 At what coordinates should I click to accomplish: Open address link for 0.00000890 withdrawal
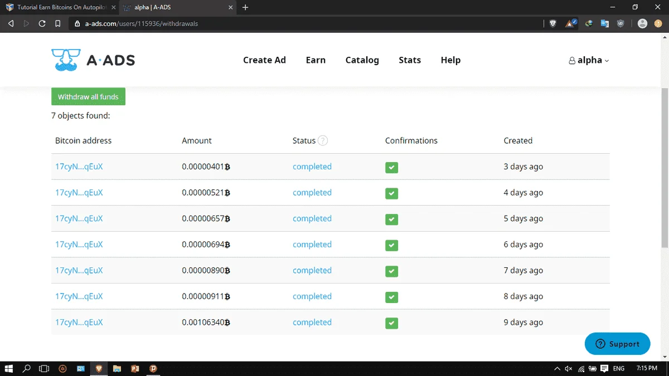tap(79, 271)
